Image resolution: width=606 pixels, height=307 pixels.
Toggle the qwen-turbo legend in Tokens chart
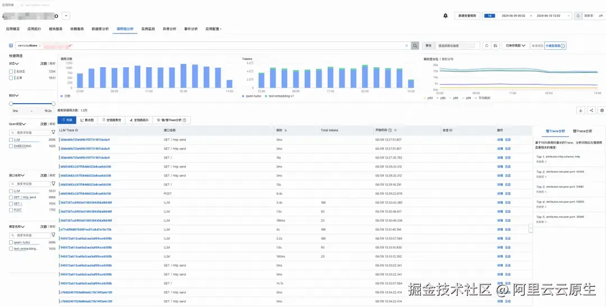pyautogui.click(x=251, y=96)
